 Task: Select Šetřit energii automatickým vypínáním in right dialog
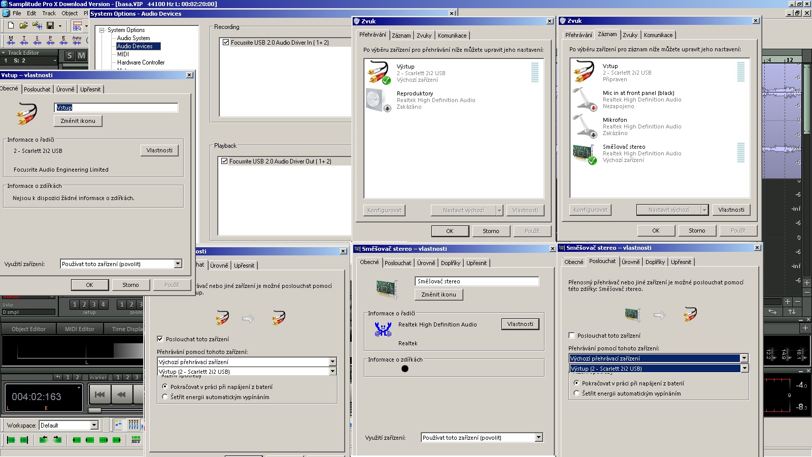point(577,394)
